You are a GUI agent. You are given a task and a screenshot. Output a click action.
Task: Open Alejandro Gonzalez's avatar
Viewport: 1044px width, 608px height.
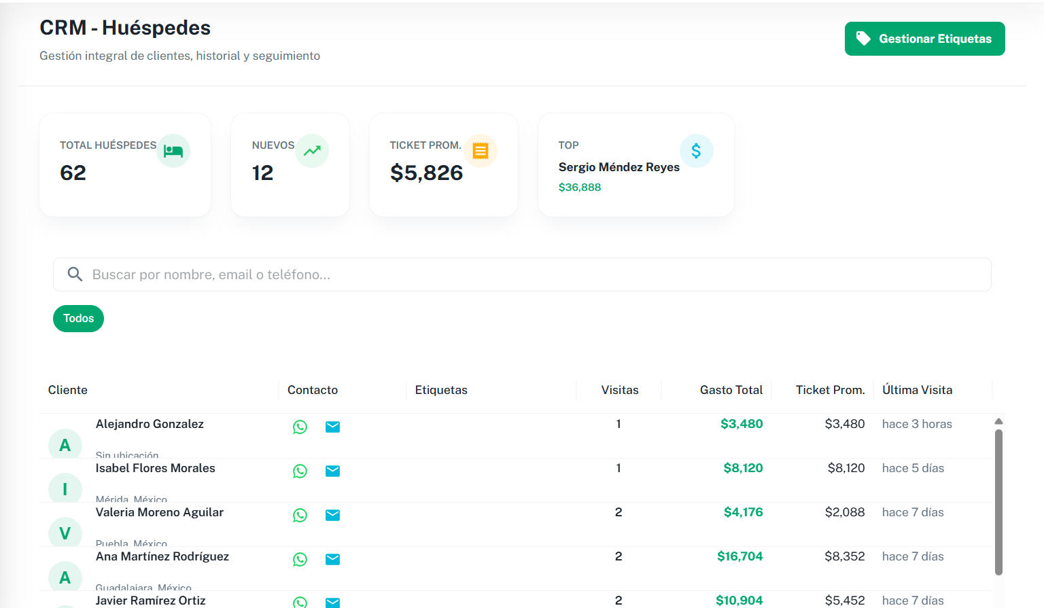pos(65,445)
